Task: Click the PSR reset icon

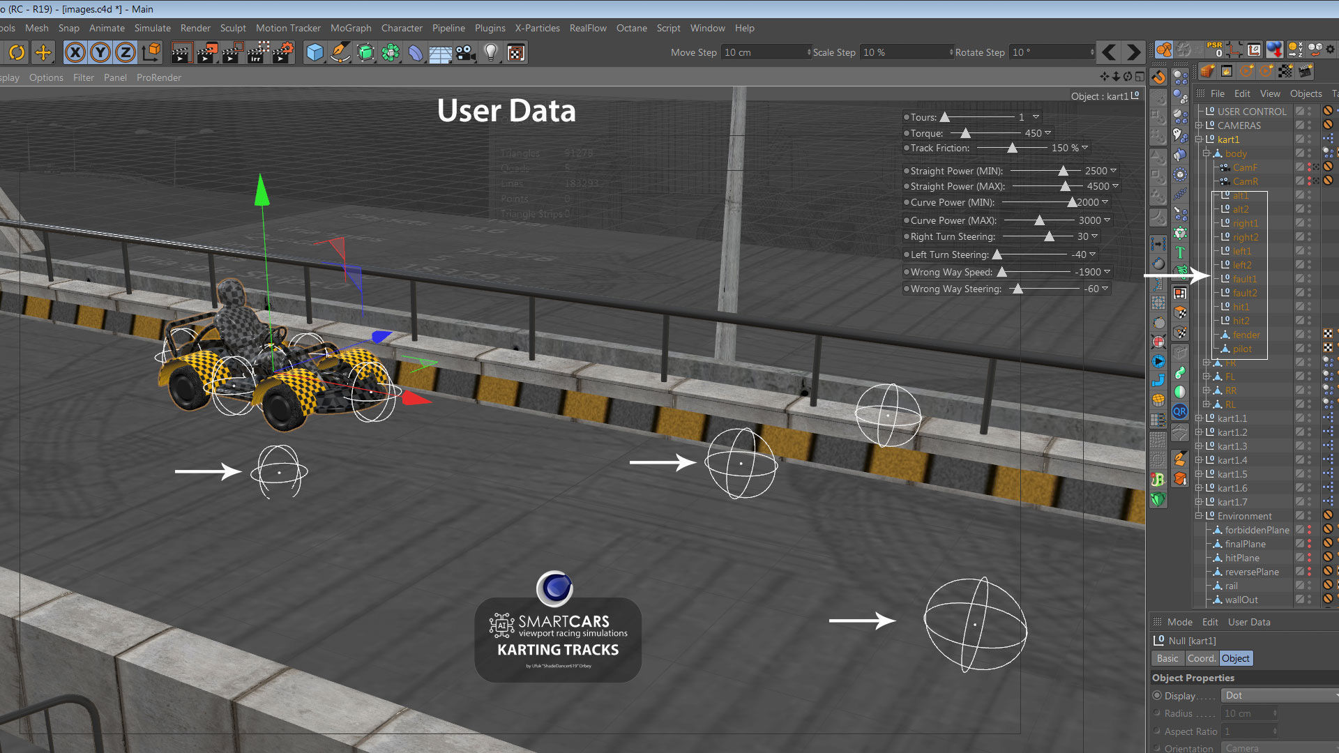Action: [x=1214, y=50]
